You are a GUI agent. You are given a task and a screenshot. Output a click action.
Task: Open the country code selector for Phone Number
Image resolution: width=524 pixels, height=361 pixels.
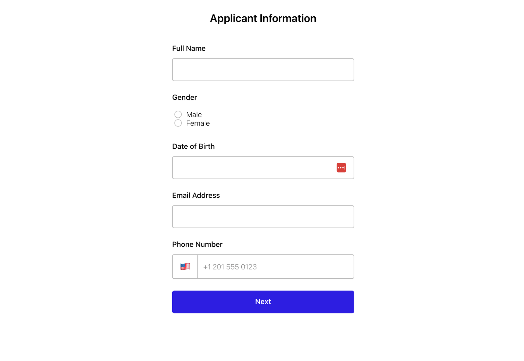[185, 266]
